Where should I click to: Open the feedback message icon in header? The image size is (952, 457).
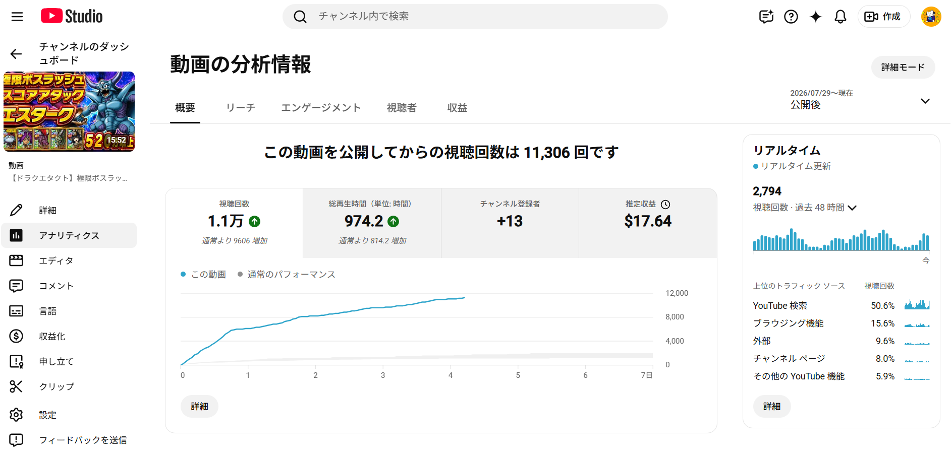tap(766, 17)
